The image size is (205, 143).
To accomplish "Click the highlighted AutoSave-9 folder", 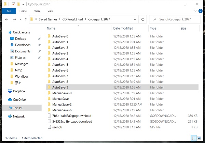I will (122, 88).
